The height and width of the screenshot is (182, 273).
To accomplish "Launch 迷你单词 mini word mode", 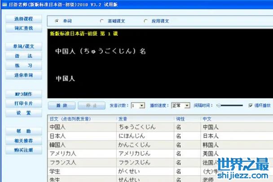I will point(23,75).
